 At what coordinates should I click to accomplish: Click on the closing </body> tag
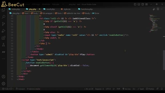click(x=21, y=76)
